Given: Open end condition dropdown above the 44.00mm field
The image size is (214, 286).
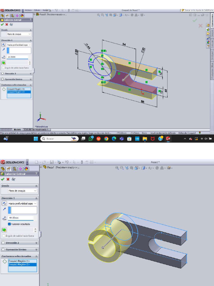Looking at the screenshot, I should (x=23, y=204).
